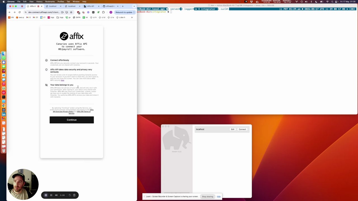Image resolution: width=358 pixels, height=201 pixels.
Task: Reload the Affix page
Action: pos(20,12)
